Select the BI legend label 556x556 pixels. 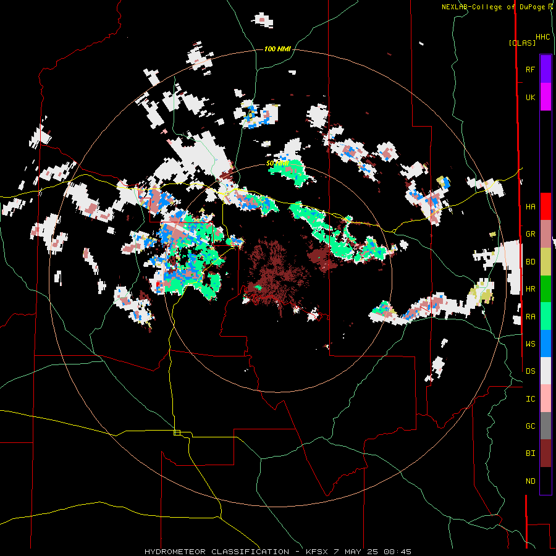coord(530,453)
